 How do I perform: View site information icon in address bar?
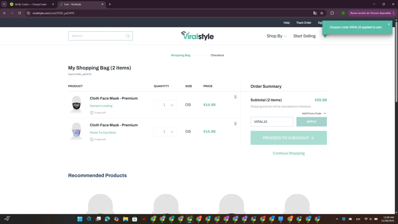(x=28, y=13)
